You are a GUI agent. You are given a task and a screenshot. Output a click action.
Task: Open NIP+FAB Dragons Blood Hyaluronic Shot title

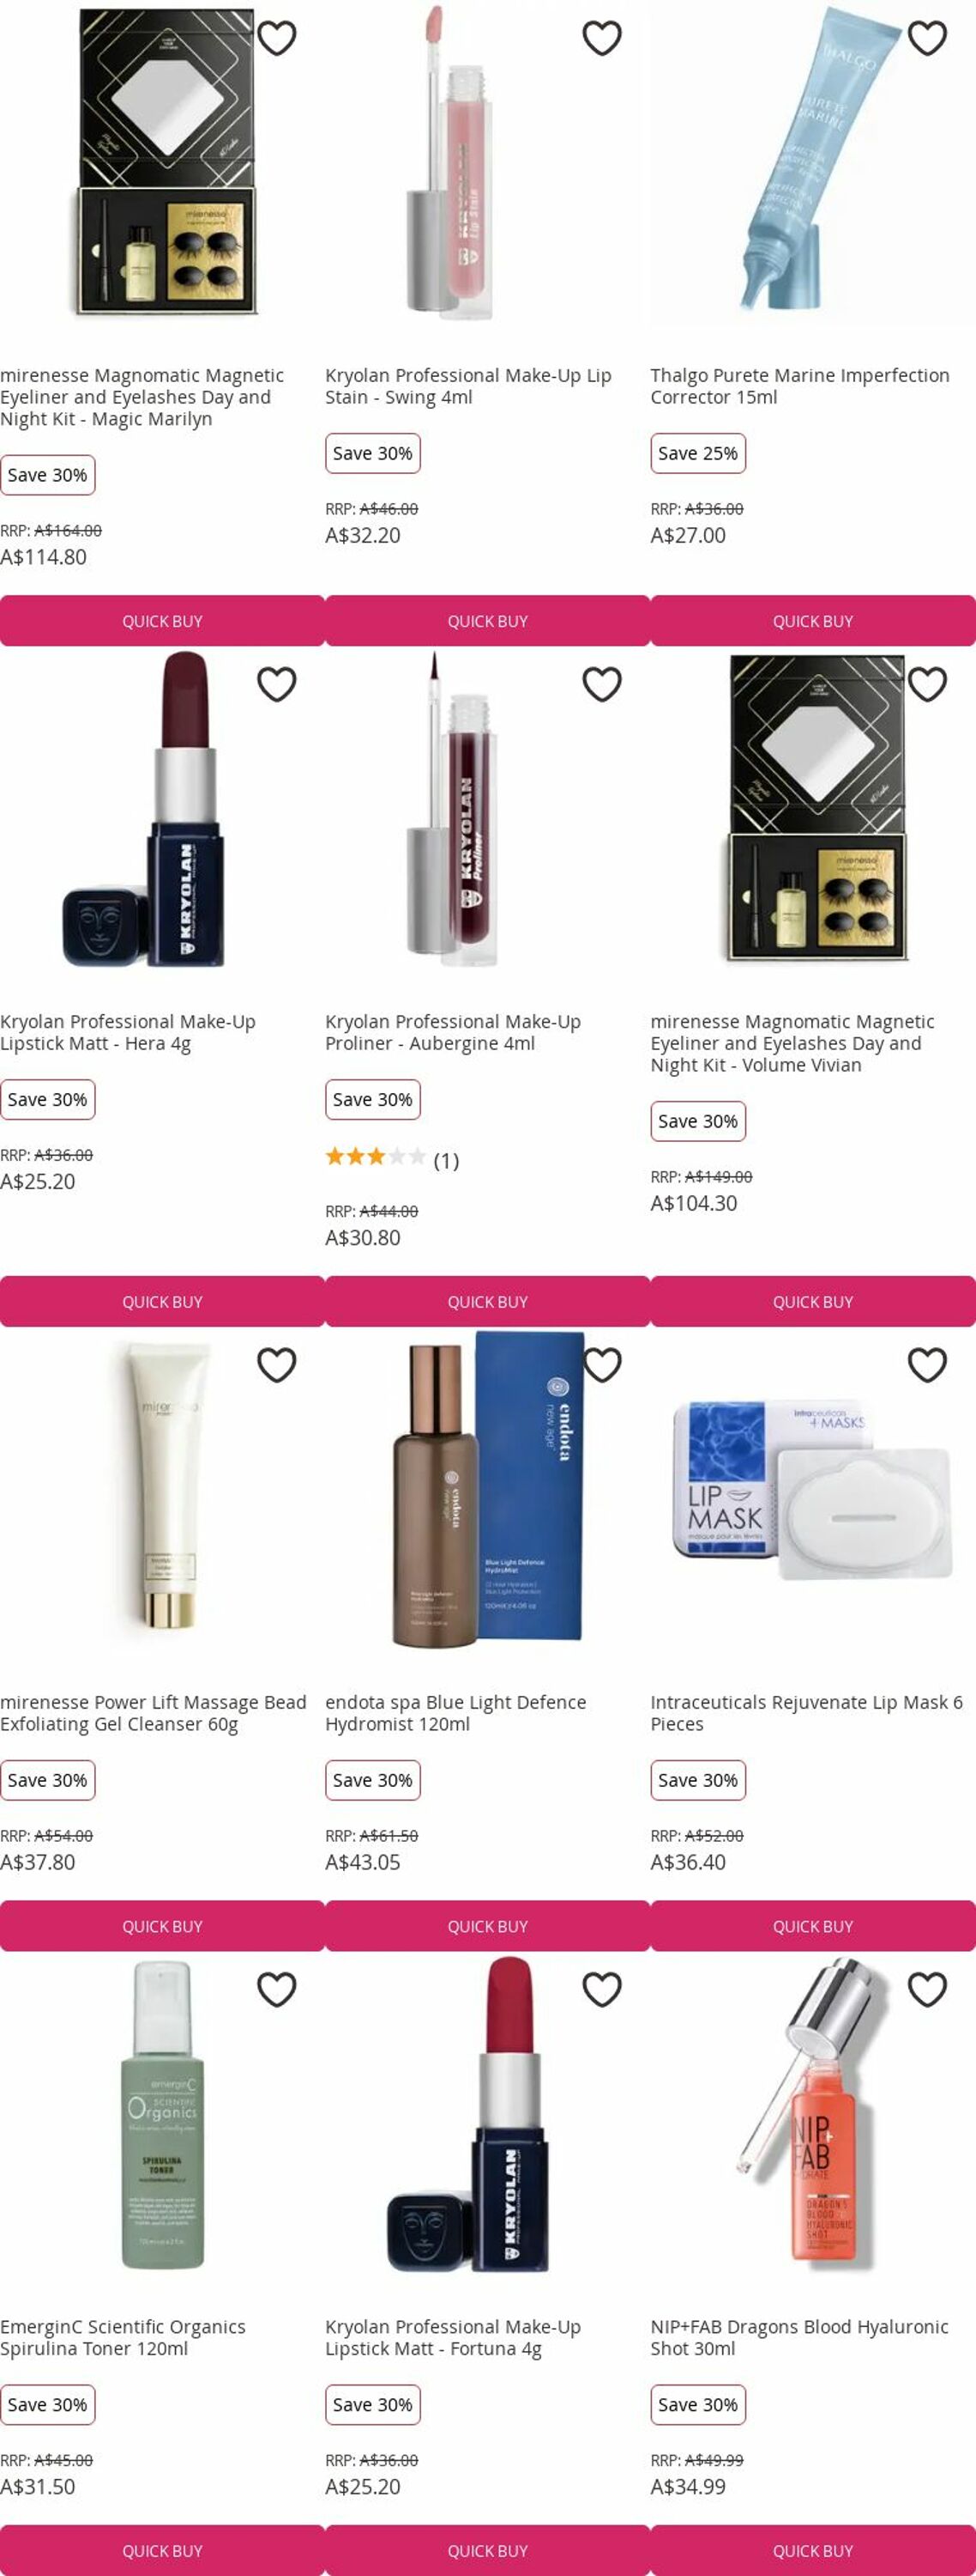799,2337
